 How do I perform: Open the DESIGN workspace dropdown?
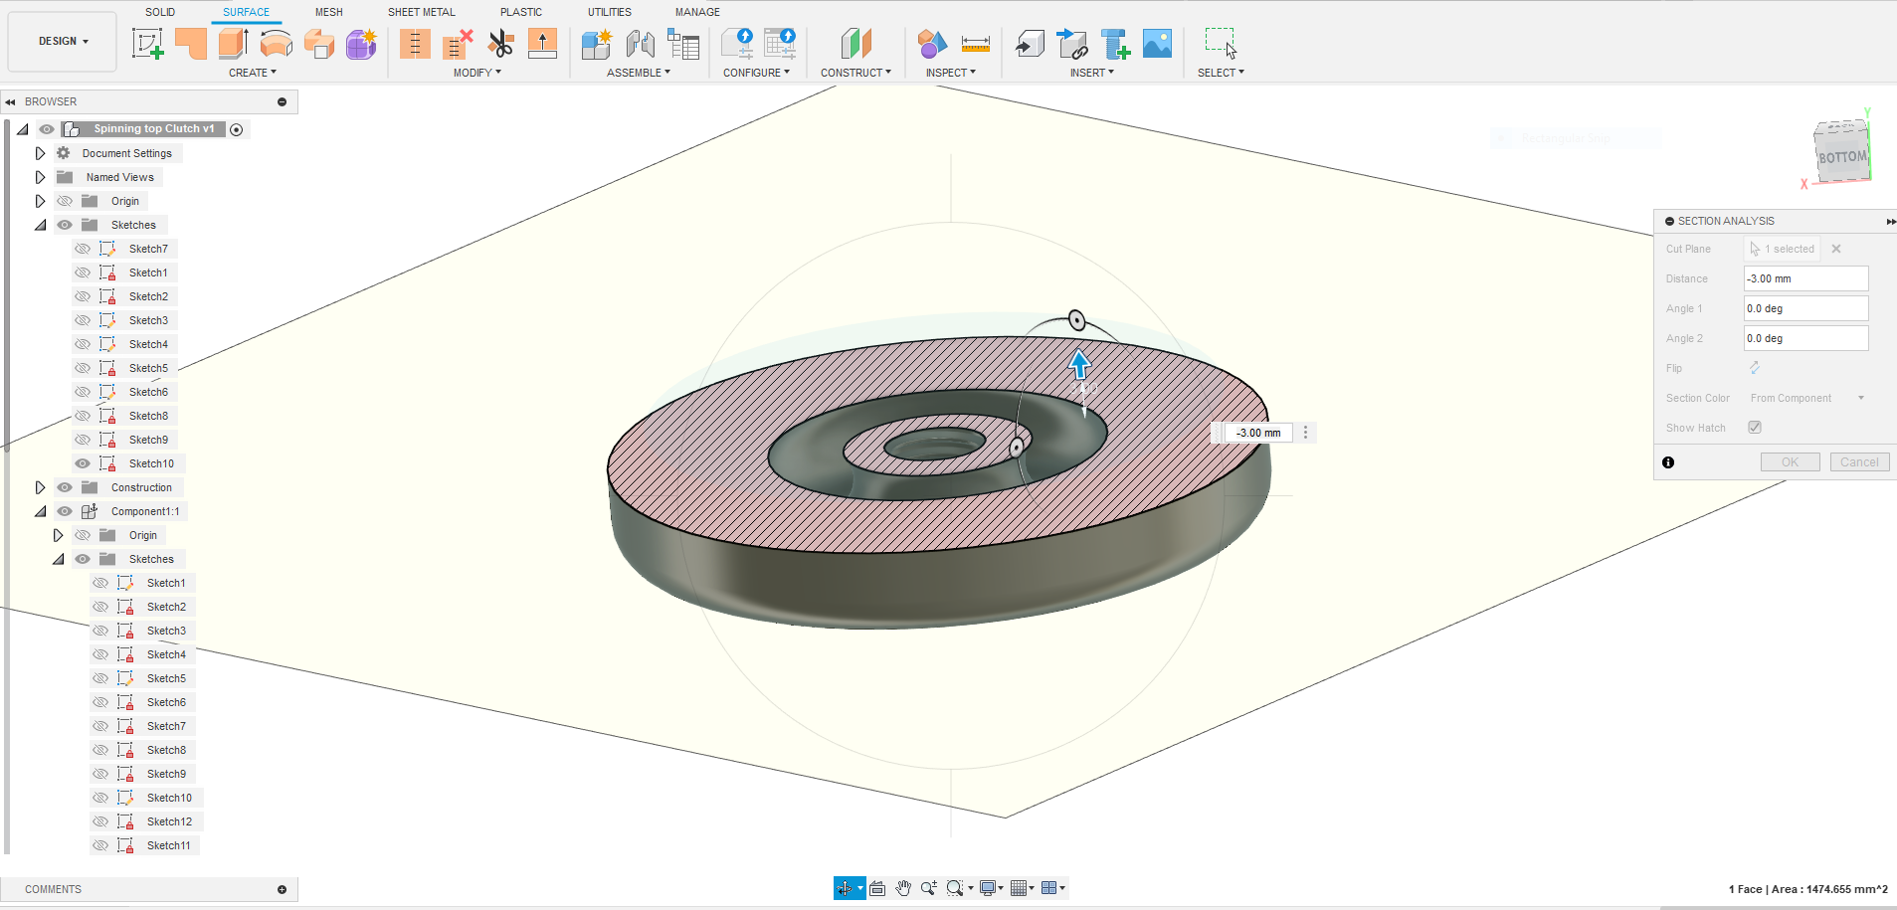tap(63, 42)
